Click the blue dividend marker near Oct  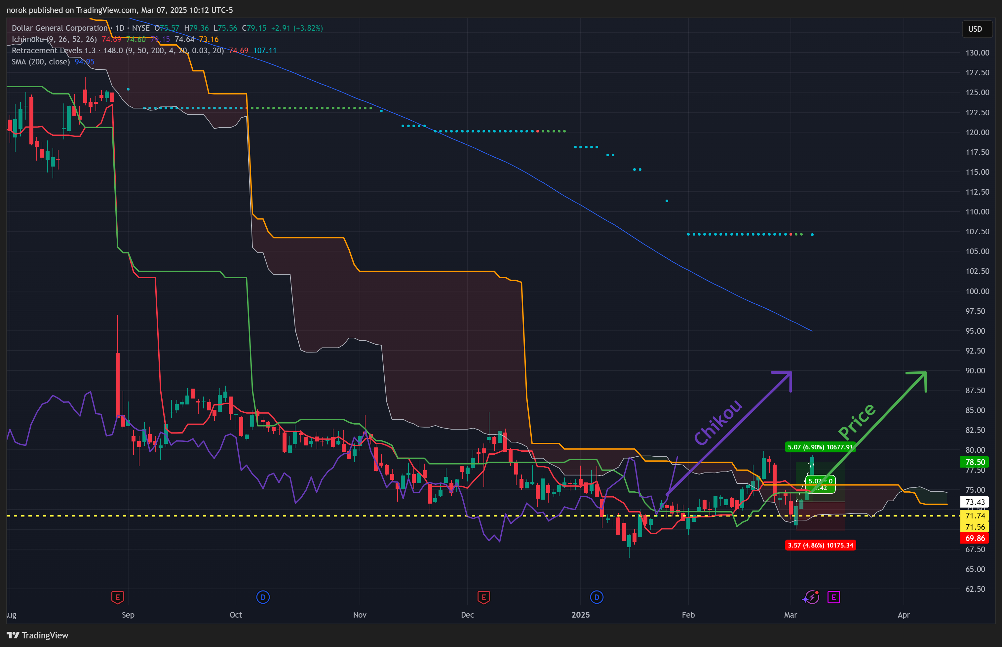click(263, 597)
